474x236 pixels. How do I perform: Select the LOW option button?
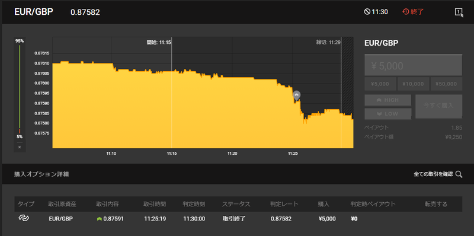coord(388,114)
